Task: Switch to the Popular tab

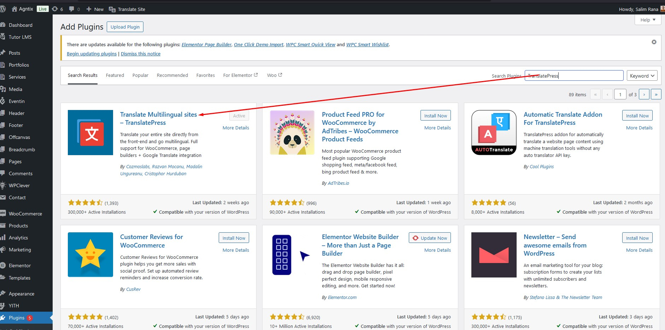Action: click(140, 75)
